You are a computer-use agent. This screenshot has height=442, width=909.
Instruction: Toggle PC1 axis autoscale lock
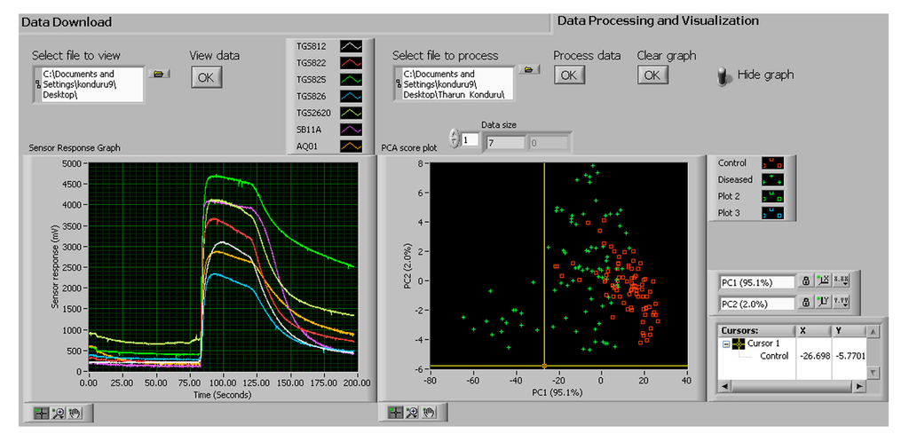[806, 281]
